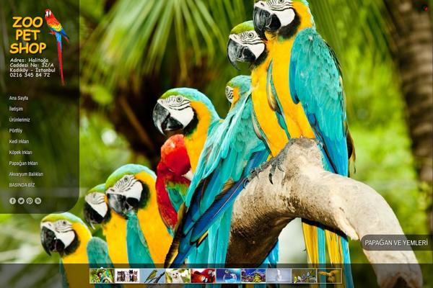433x288 pixels.
Task: Click the address text 'Adres: Halitağa'
Action: 29,60
